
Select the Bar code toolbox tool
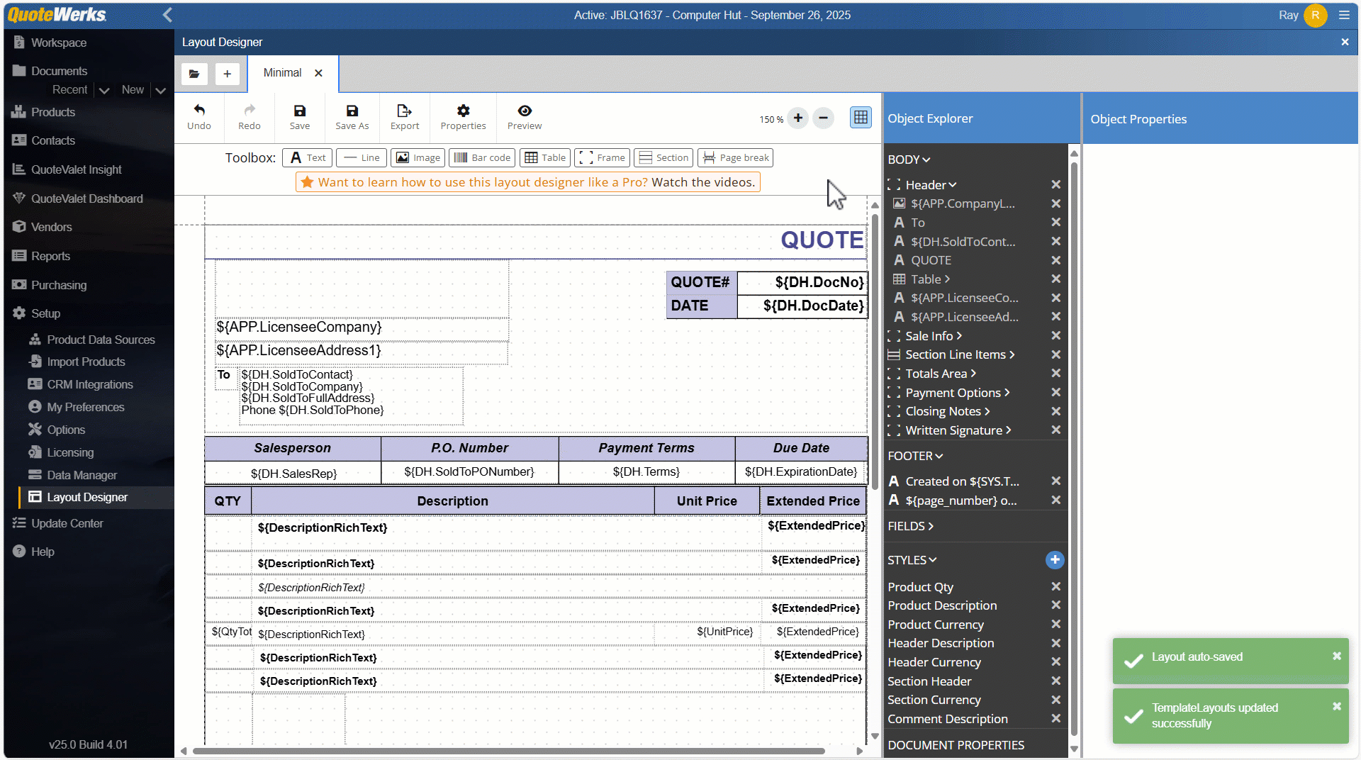(482, 157)
